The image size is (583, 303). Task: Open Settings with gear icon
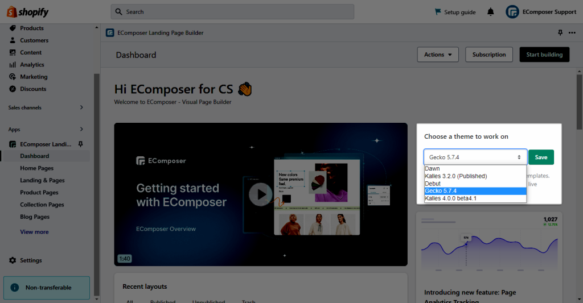point(25,260)
